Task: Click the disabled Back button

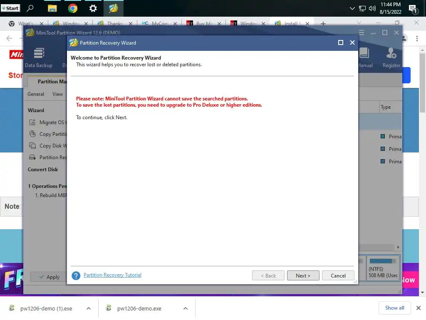Action: [268, 276]
